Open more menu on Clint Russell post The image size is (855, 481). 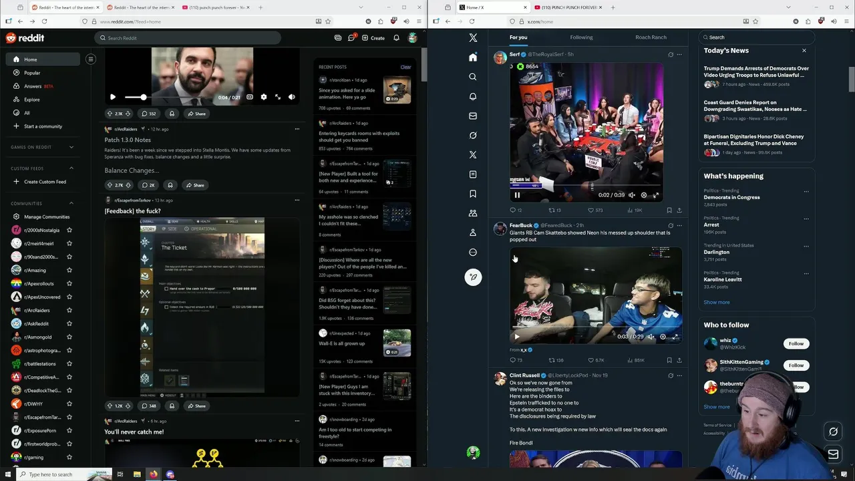coord(679,375)
